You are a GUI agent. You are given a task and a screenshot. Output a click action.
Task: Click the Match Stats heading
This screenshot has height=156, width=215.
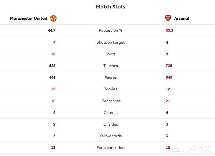tap(110, 7)
